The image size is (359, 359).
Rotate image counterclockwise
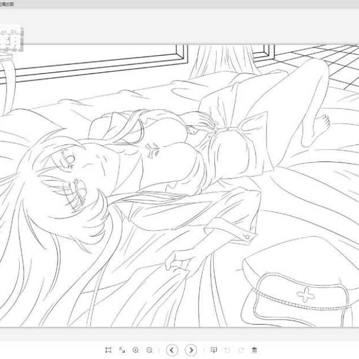(x=227, y=350)
